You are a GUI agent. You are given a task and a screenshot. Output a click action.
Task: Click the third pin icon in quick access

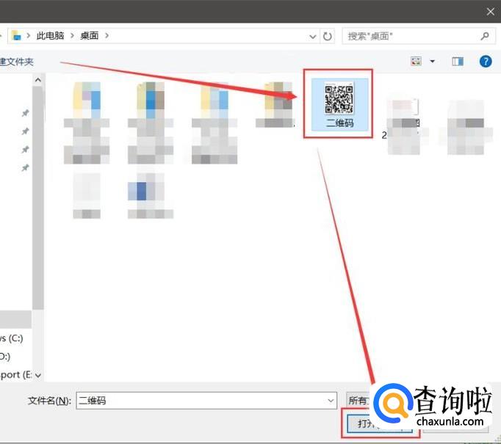(25, 150)
